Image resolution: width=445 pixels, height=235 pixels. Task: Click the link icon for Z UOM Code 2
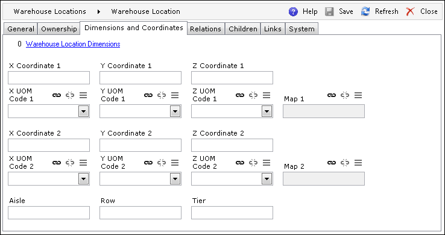240,163
